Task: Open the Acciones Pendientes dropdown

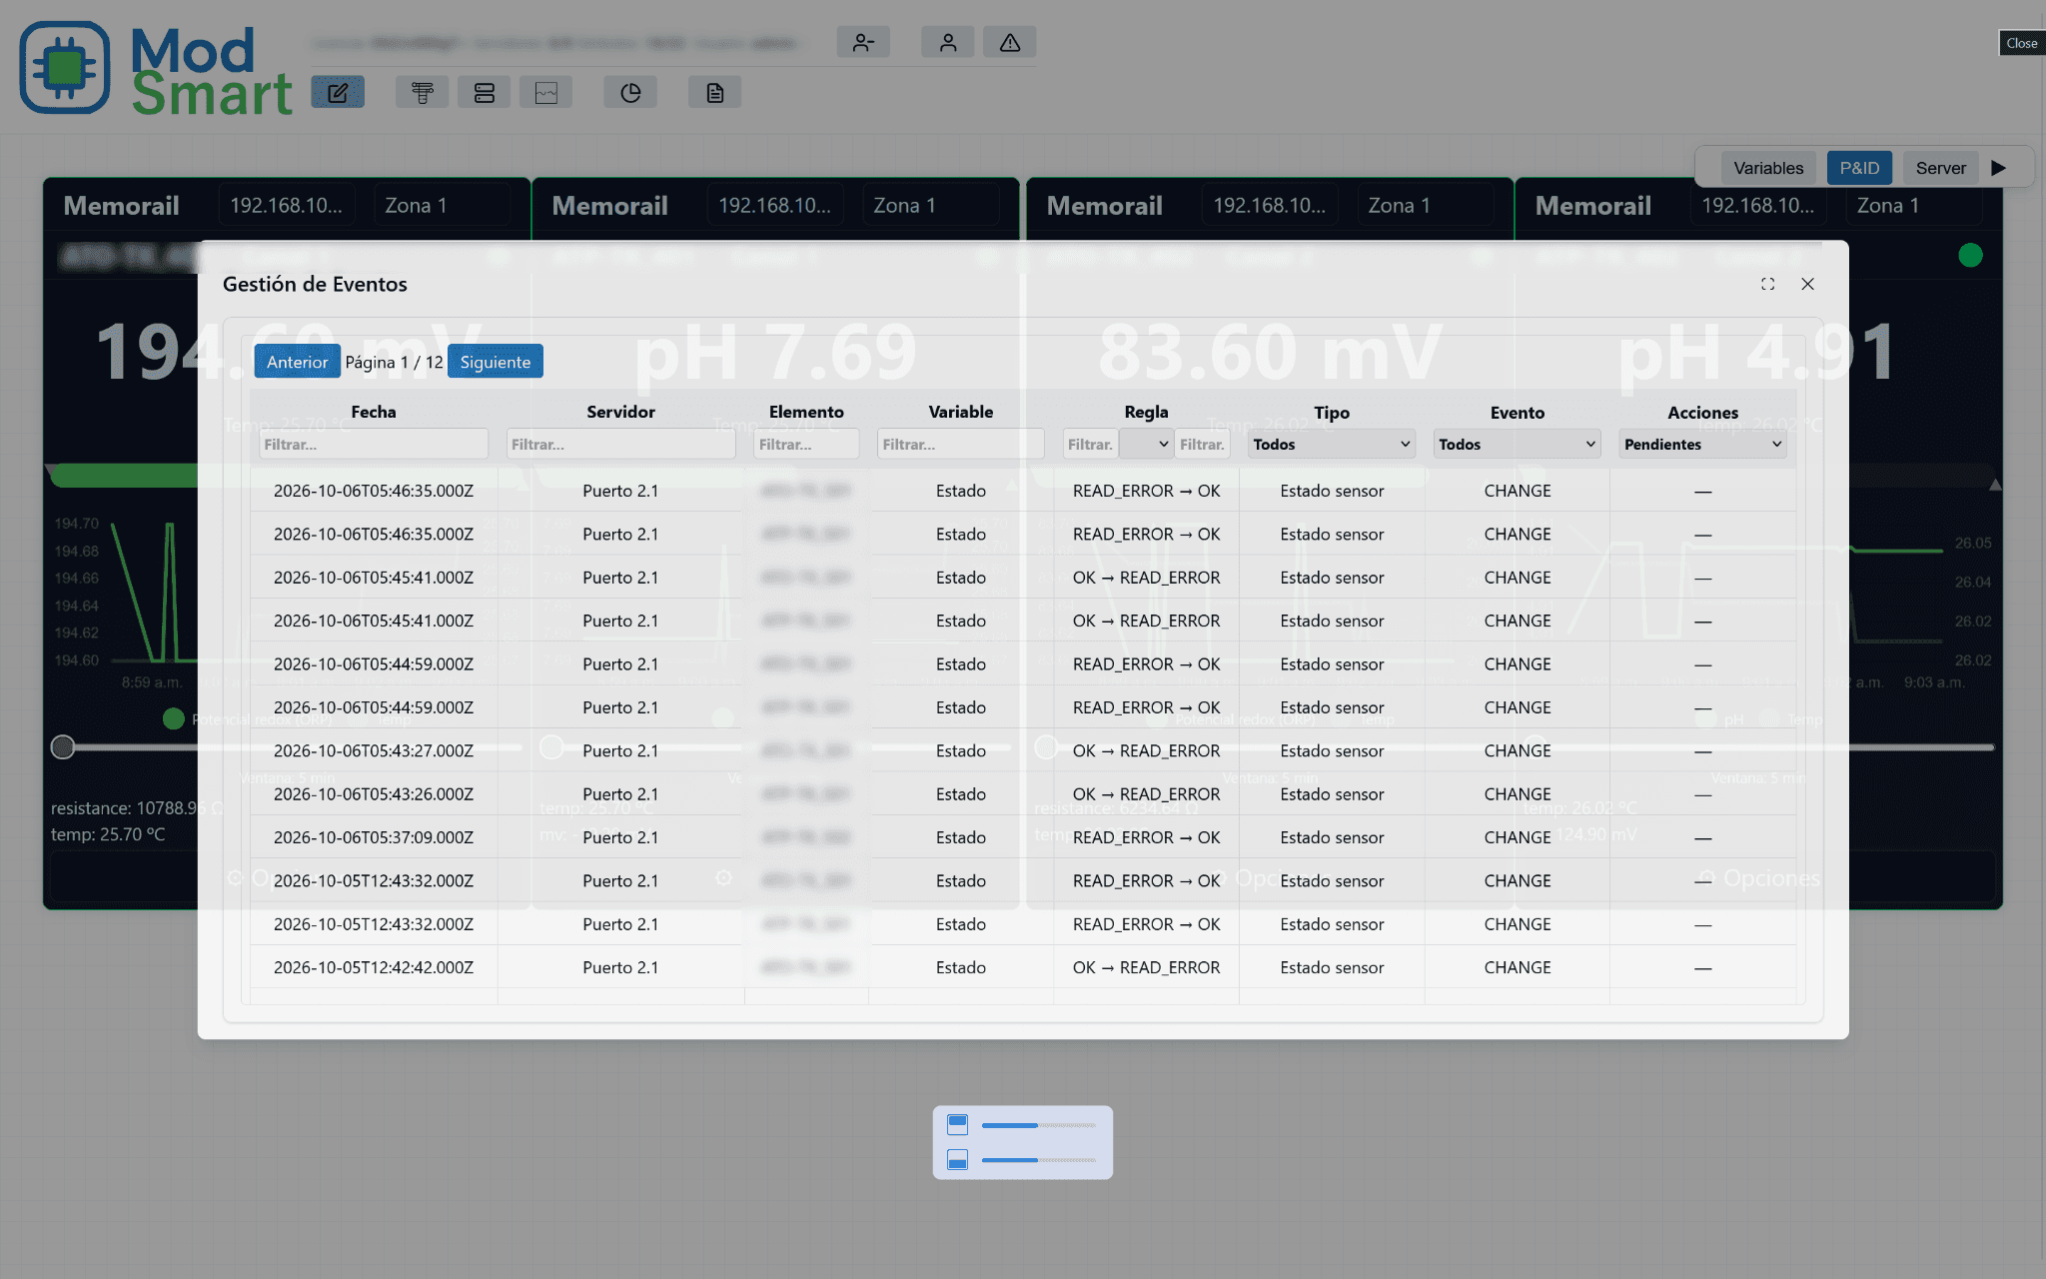Action: tap(1702, 444)
